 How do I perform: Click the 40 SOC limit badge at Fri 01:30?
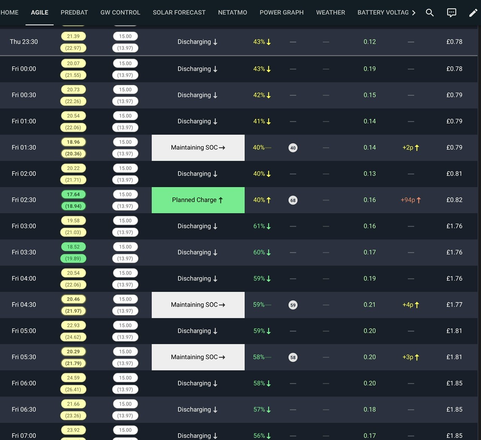(x=293, y=148)
